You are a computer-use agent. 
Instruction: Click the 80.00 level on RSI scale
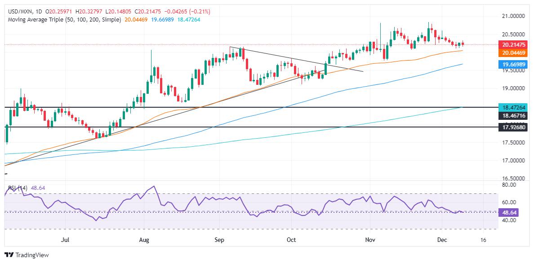509,184
